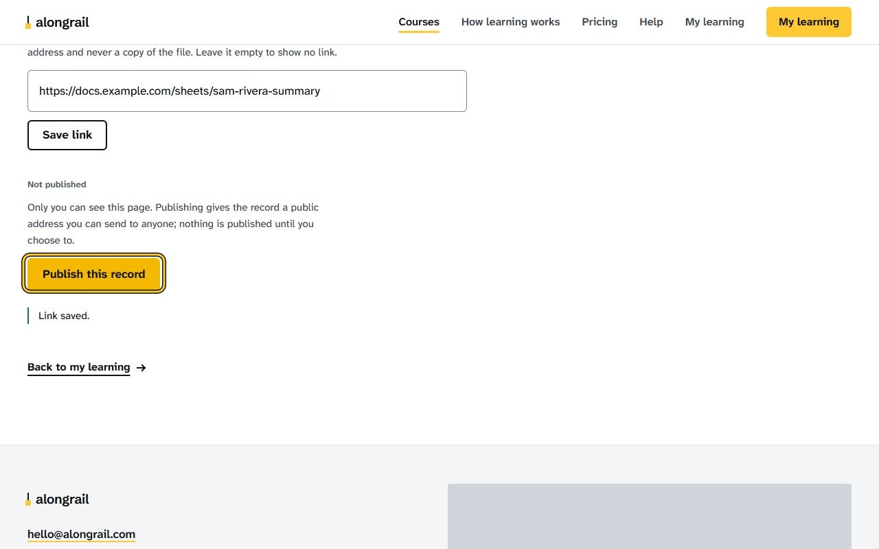Click the arrow beside Back to my learning
879x549 pixels.
[141, 368]
